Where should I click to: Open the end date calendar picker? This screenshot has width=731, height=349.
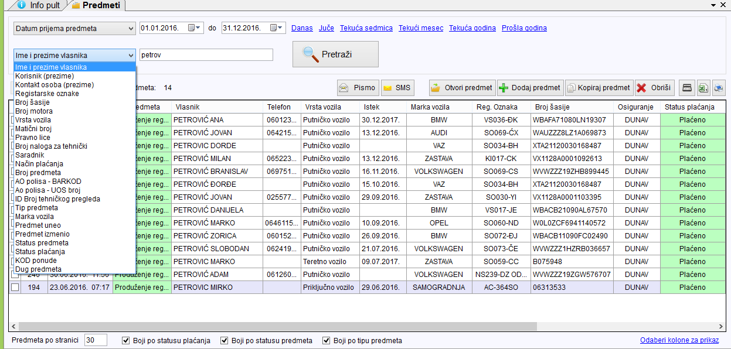tap(277, 28)
